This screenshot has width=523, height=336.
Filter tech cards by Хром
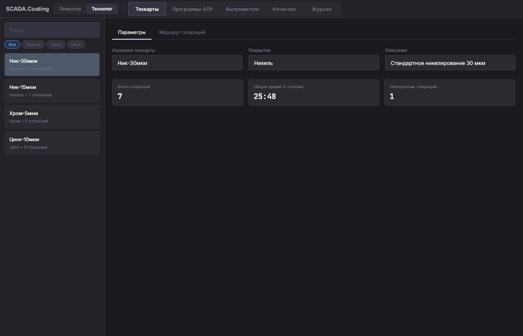tap(56, 44)
